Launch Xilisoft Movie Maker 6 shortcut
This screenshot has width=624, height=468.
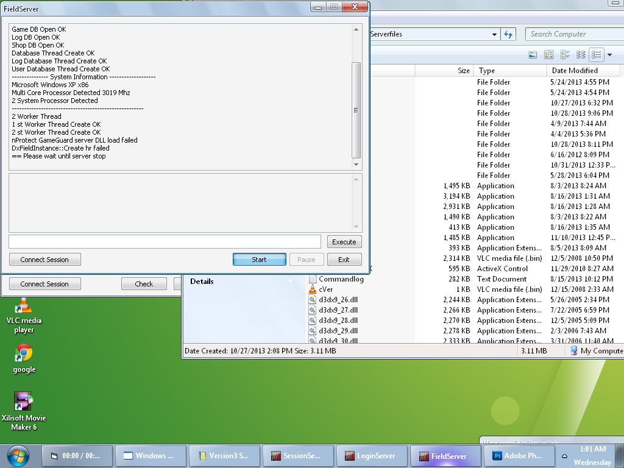24,408
